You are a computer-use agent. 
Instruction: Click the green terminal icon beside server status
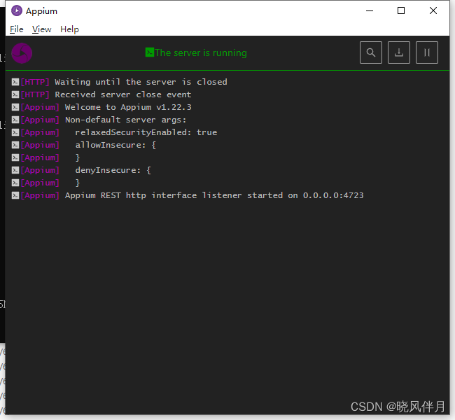(x=150, y=52)
